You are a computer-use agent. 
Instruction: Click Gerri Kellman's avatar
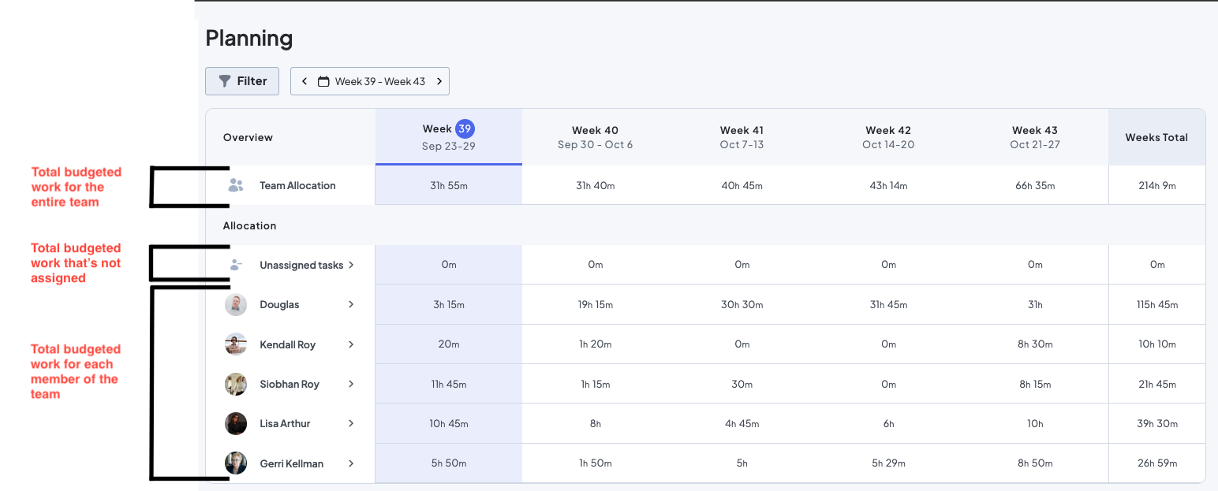[236, 463]
